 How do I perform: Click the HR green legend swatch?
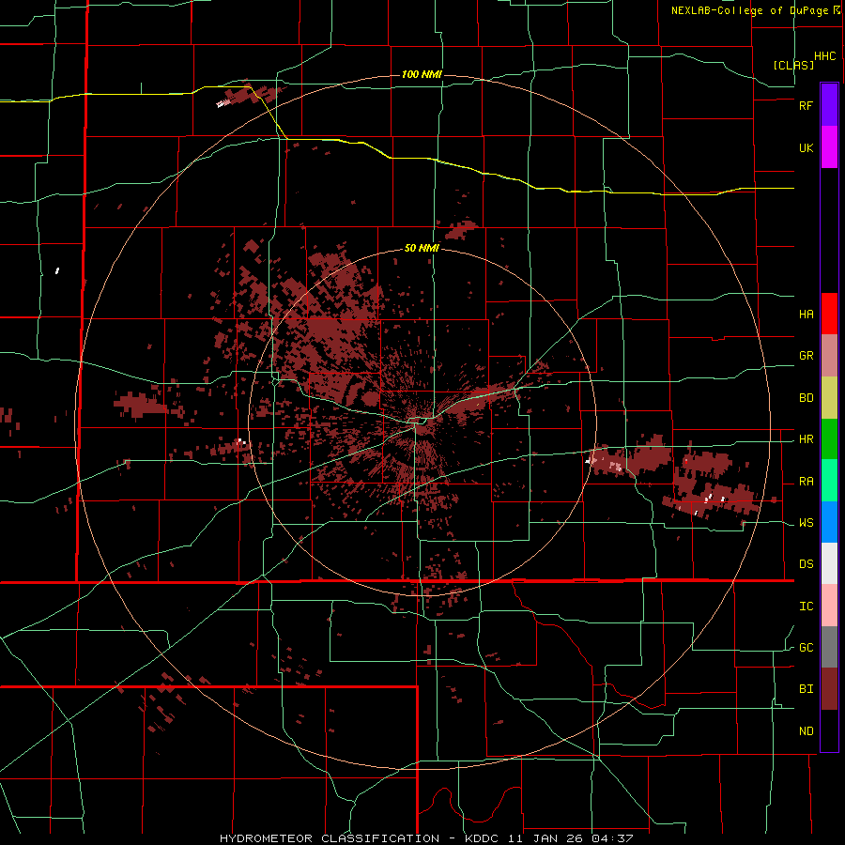829,439
